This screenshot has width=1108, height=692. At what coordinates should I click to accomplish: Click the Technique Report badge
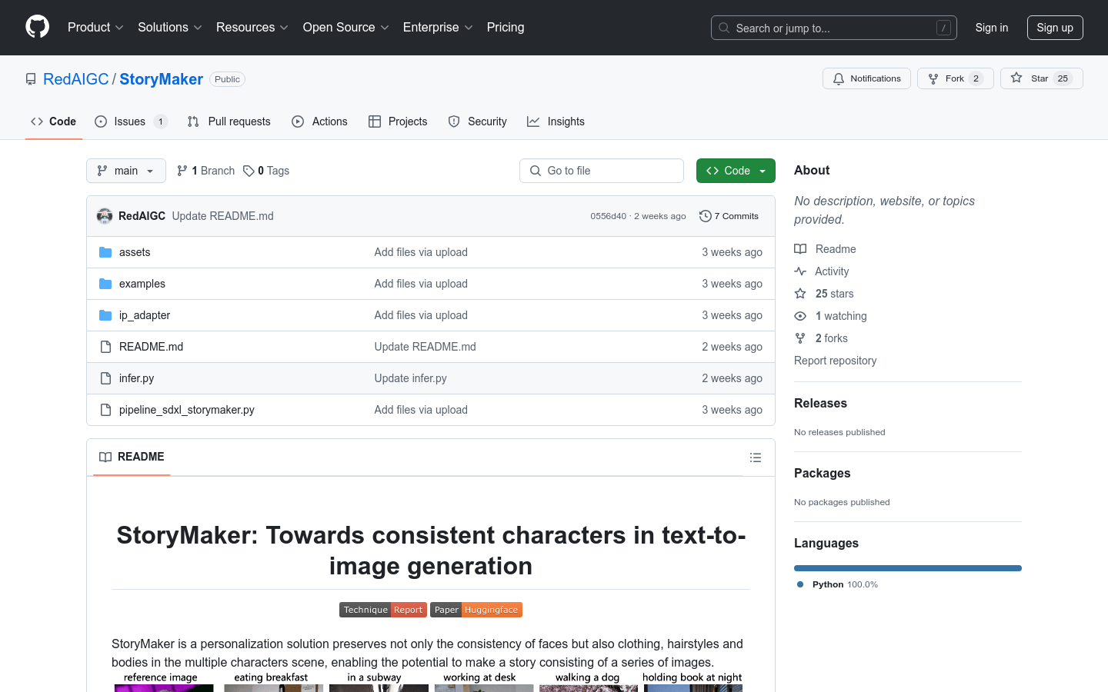click(x=383, y=610)
